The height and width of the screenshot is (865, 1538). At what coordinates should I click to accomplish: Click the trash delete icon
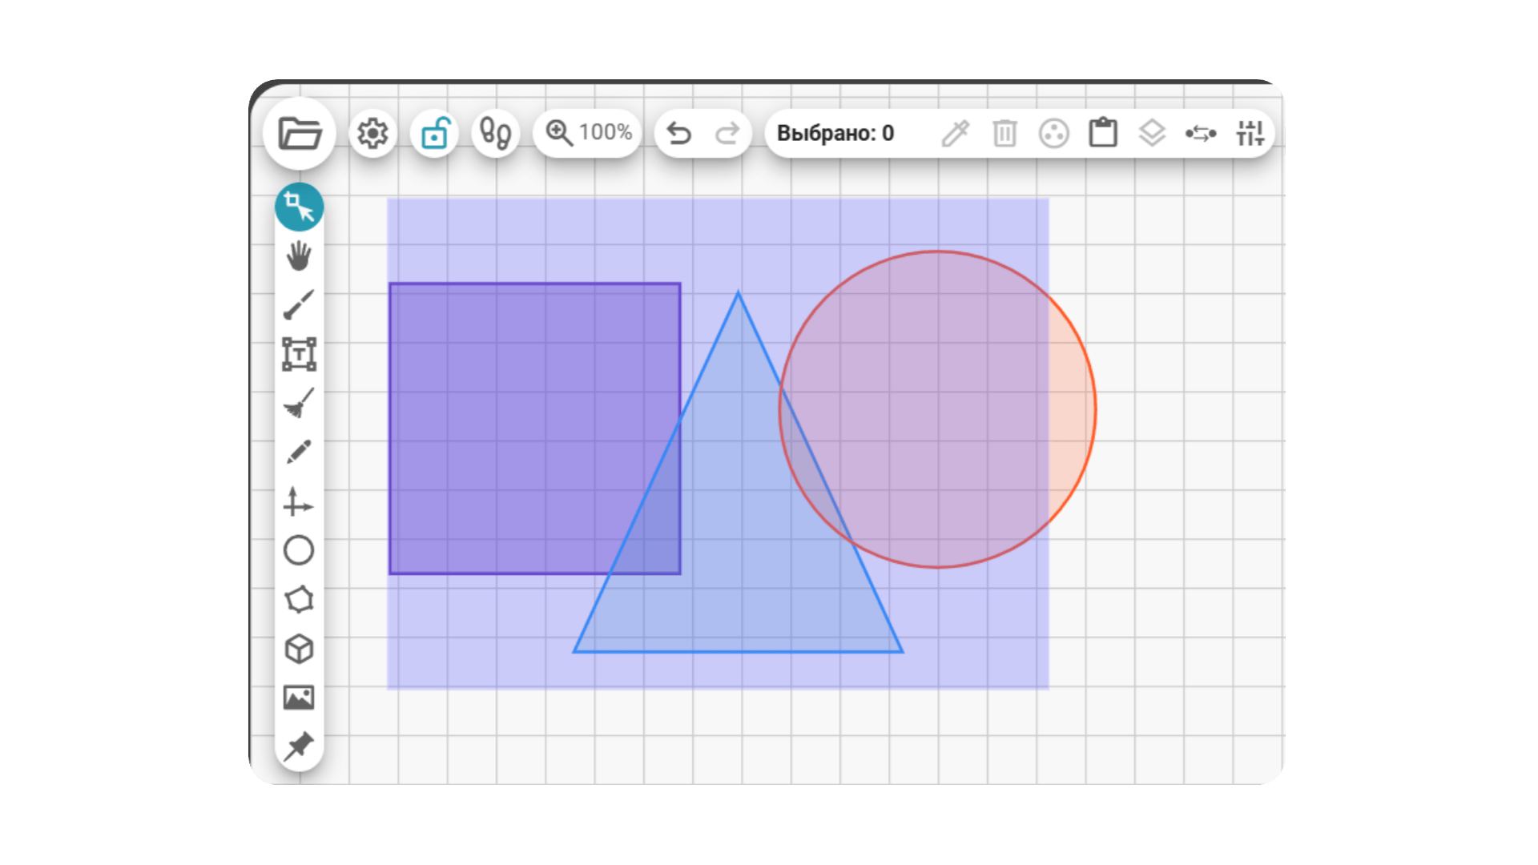[1005, 133]
